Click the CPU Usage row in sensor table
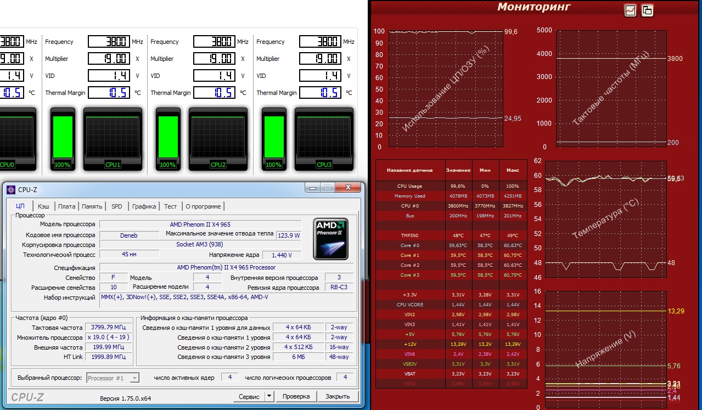The width and height of the screenshot is (702, 410). [451, 186]
